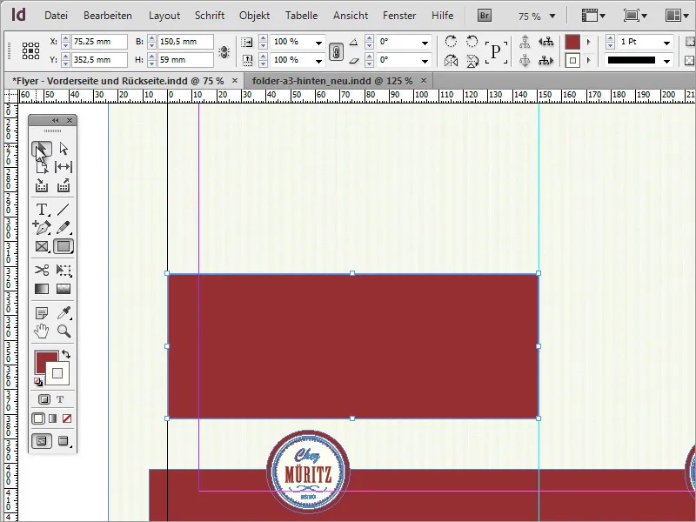Select the Direct Selection tool (white arrow)
This screenshot has height=522, width=696.
[x=64, y=149]
